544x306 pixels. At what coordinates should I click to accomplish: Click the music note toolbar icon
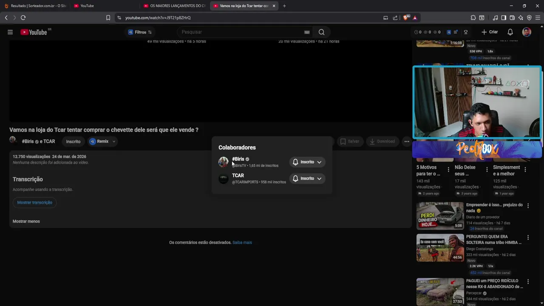pos(495,17)
